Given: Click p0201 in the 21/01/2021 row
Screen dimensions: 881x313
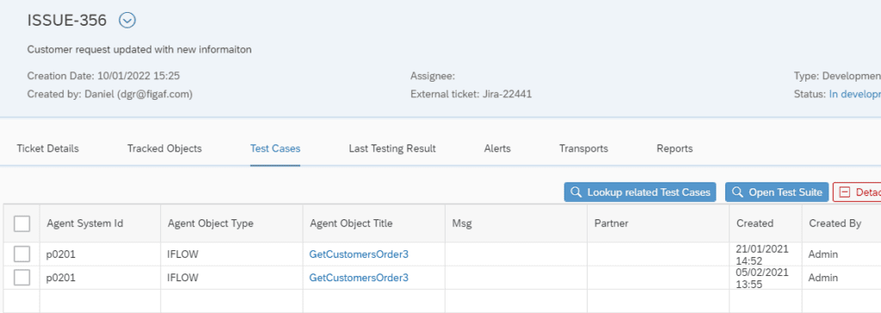Looking at the screenshot, I should 61,255.
